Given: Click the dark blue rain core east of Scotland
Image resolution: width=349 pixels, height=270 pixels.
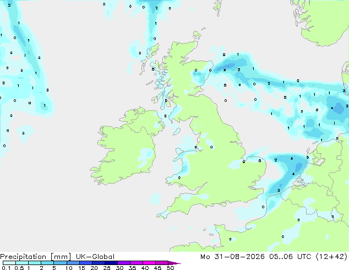Looking at the screenshot, I should (228, 66).
